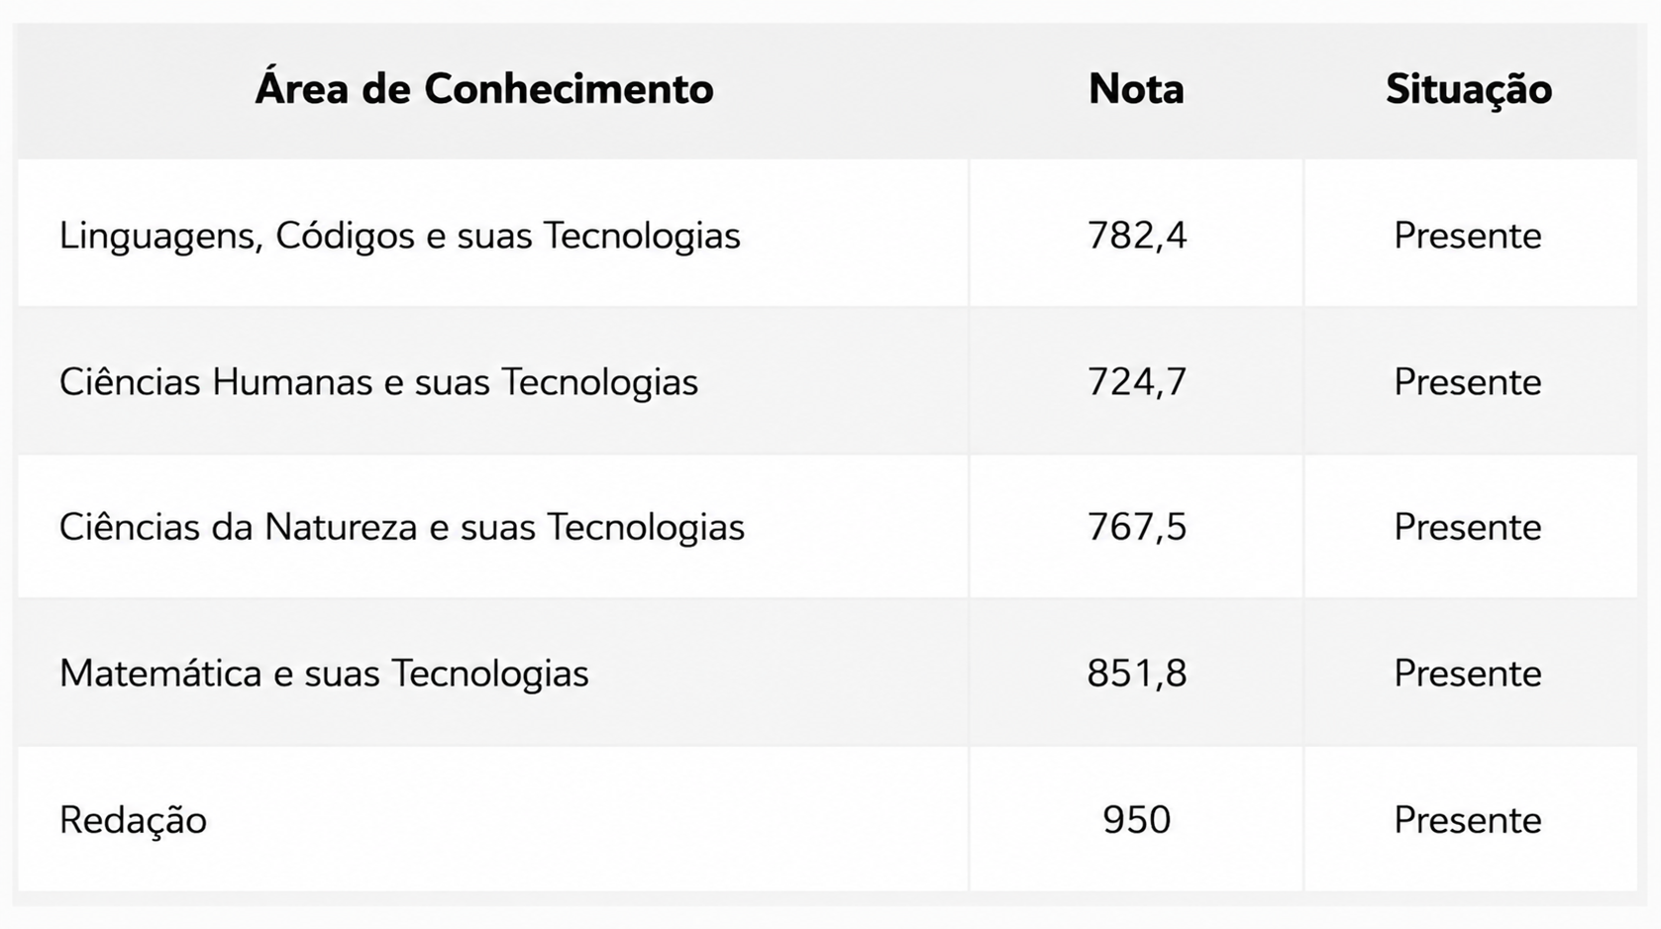
Task: Select the Redação row label
Action: coord(133,820)
